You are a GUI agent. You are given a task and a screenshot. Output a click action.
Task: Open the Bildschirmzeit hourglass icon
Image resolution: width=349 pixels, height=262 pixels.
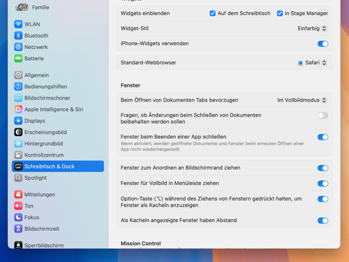[18, 228]
